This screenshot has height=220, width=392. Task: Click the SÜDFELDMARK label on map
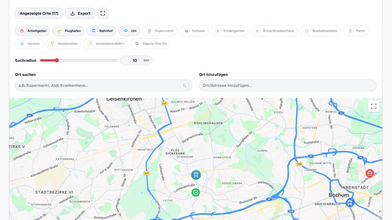232,184
